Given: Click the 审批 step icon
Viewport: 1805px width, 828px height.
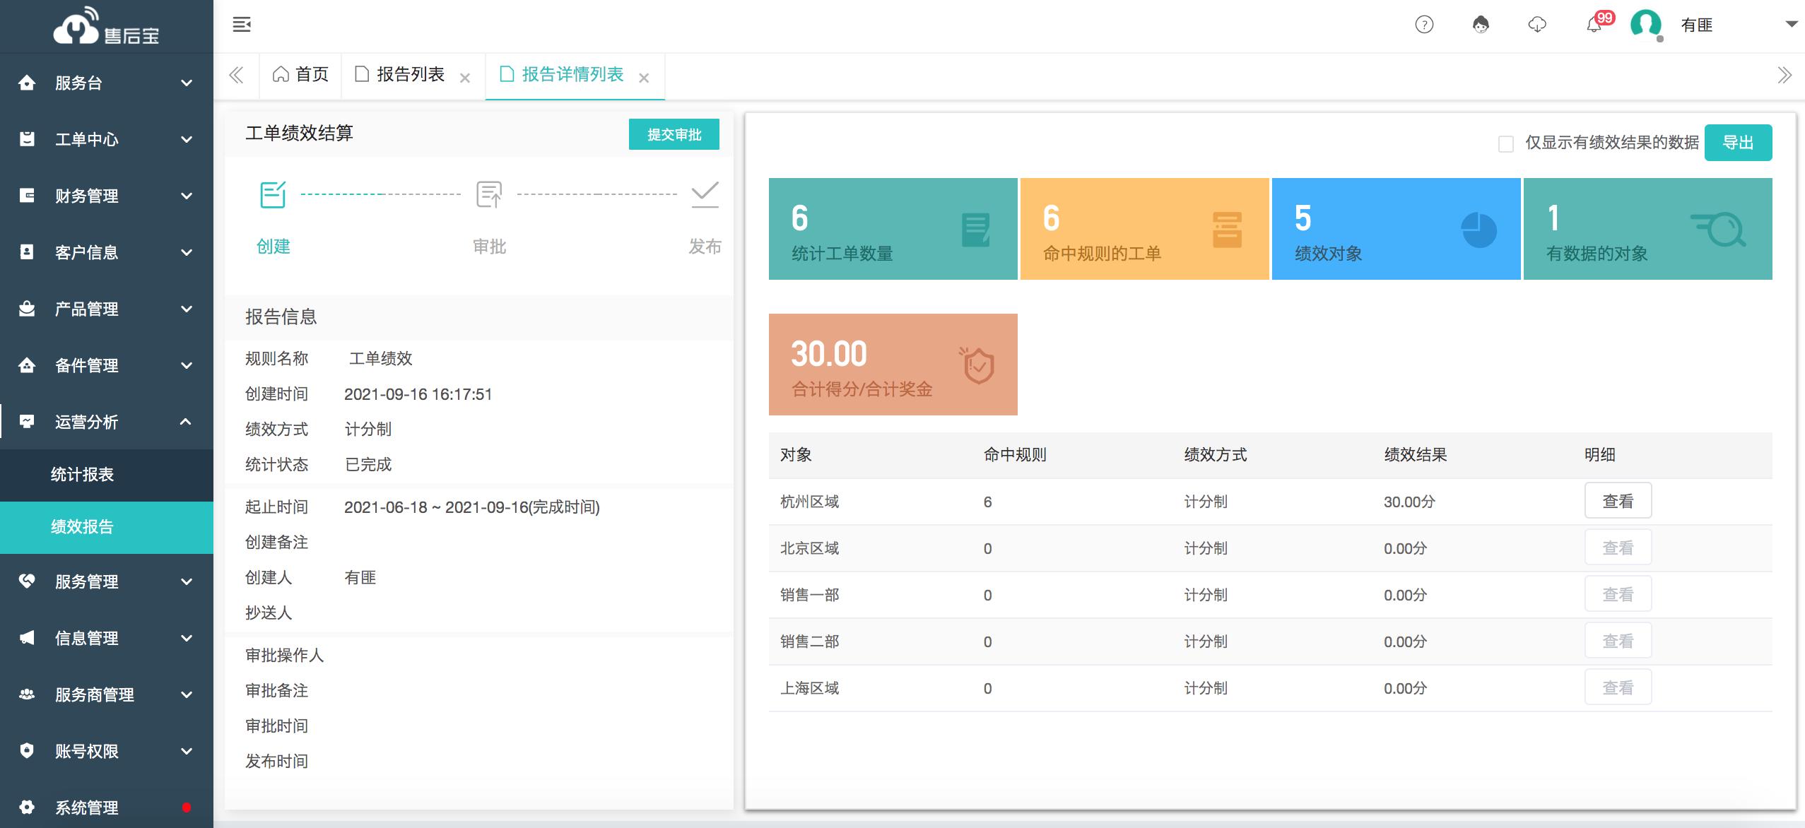Looking at the screenshot, I should tap(489, 194).
